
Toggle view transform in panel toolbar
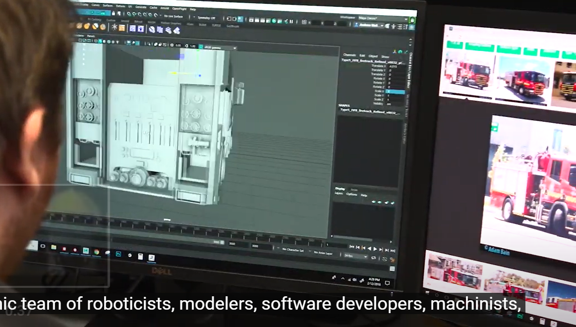coord(201,47)
